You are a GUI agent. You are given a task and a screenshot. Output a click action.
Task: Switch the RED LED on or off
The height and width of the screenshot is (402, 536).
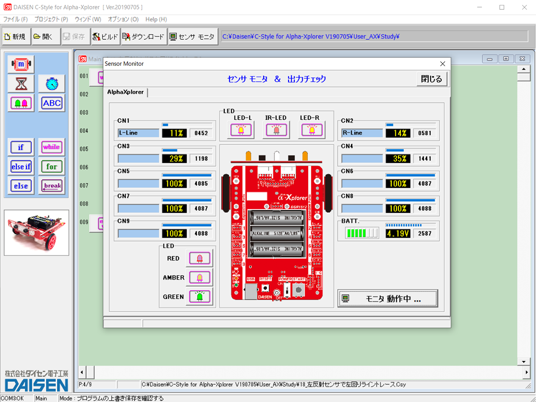(199, 258)
